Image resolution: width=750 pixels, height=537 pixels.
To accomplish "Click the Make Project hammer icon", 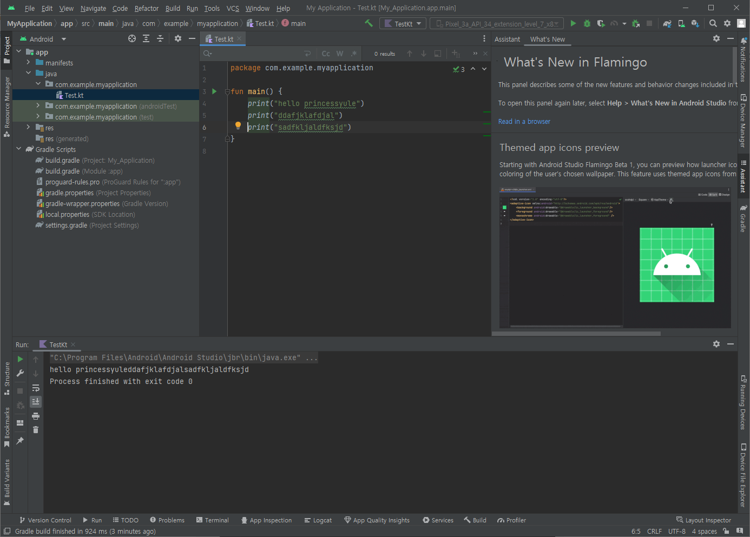I will coord(369,23).
